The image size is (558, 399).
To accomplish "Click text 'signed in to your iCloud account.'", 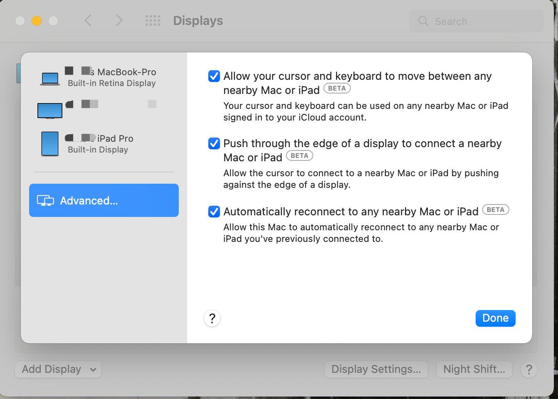I will click(295, 118).
